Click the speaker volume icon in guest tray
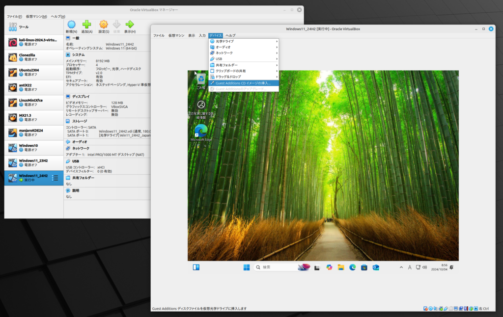The height and width of the screenshot is (317, 503). [x=424, y=267]
